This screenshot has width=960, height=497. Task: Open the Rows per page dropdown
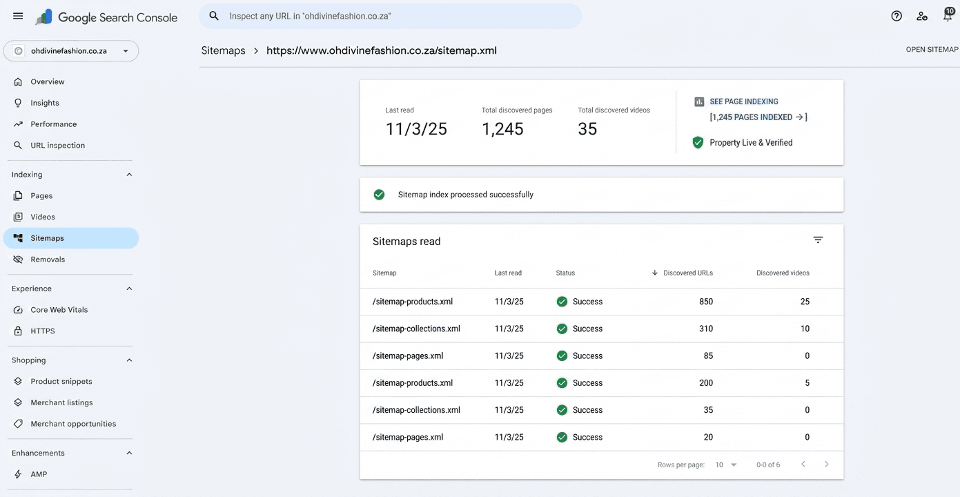726,465
